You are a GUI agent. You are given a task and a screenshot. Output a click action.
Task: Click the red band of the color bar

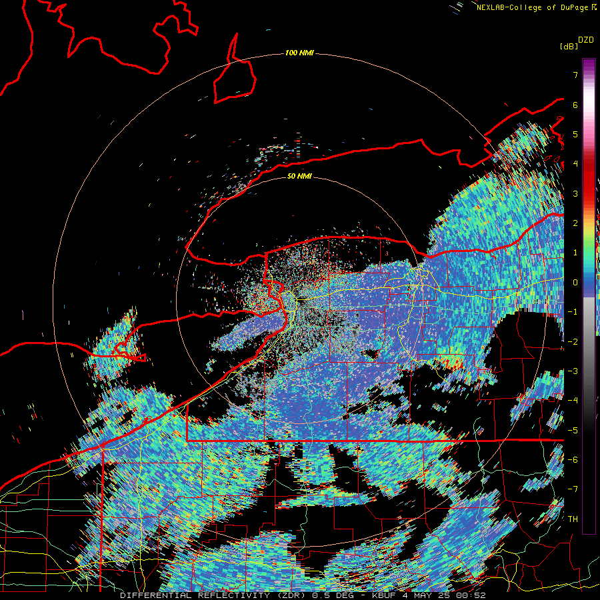click(x=589, y=180)
